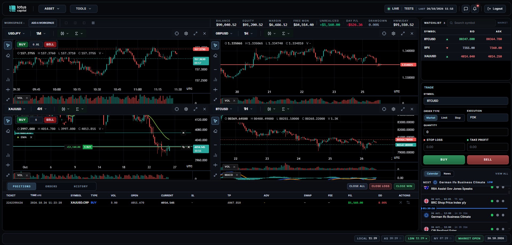The image size is (512, 245).
Task: Click the QUANTITY input field
Action: tap(466, 132)
